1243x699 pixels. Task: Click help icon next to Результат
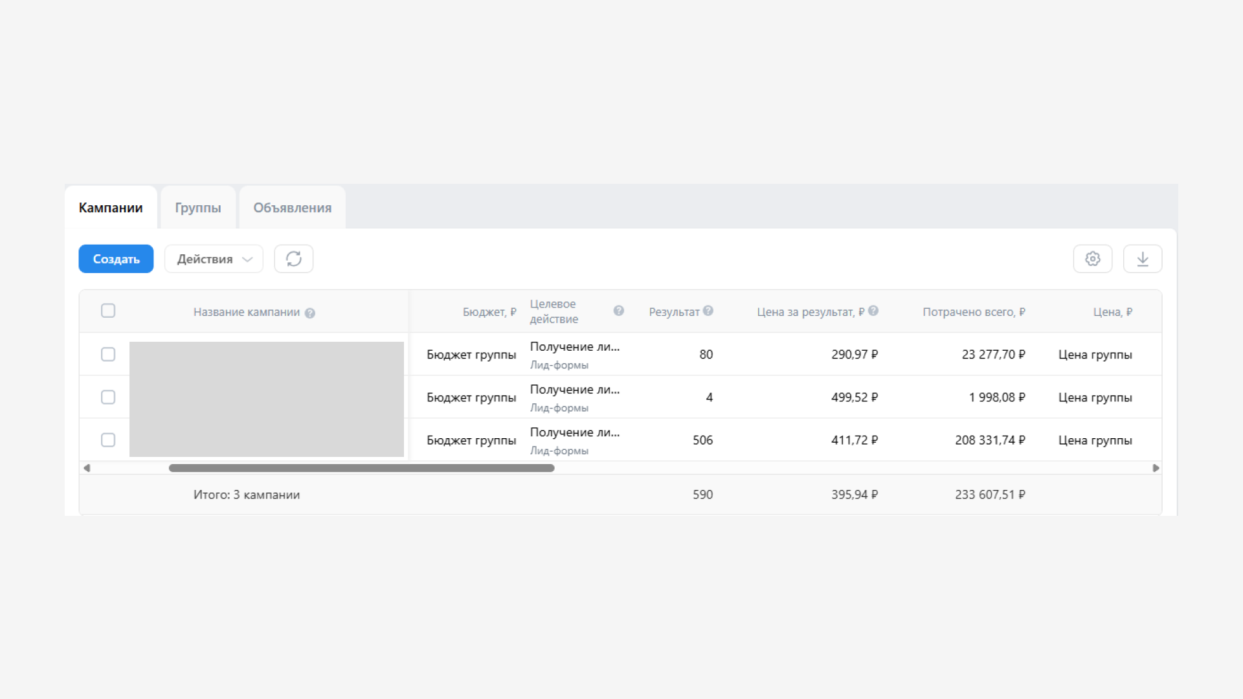[x=708, y=311]
